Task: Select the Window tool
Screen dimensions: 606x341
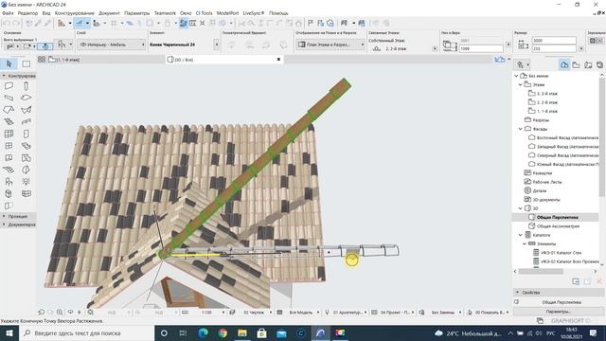Action: (x=9, y=146)
